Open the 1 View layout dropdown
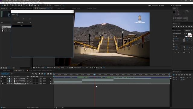 click(x=87, y=68)
